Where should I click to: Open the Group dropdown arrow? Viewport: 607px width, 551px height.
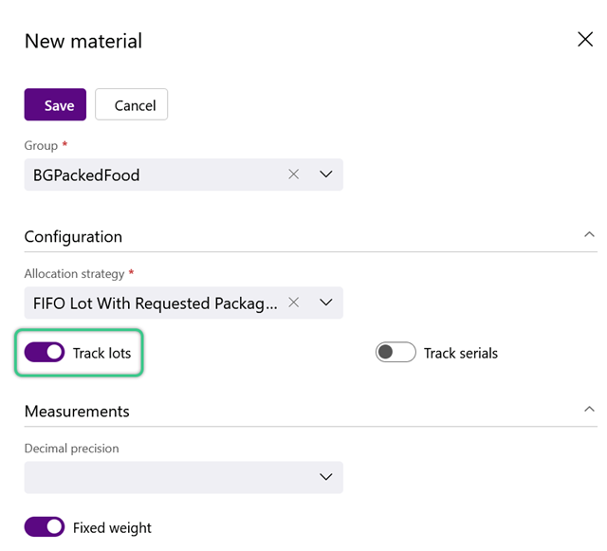[326, 174]
